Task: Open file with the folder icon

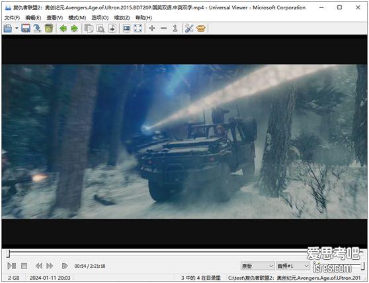Action: pyautogui.click(x=8, y=28)
